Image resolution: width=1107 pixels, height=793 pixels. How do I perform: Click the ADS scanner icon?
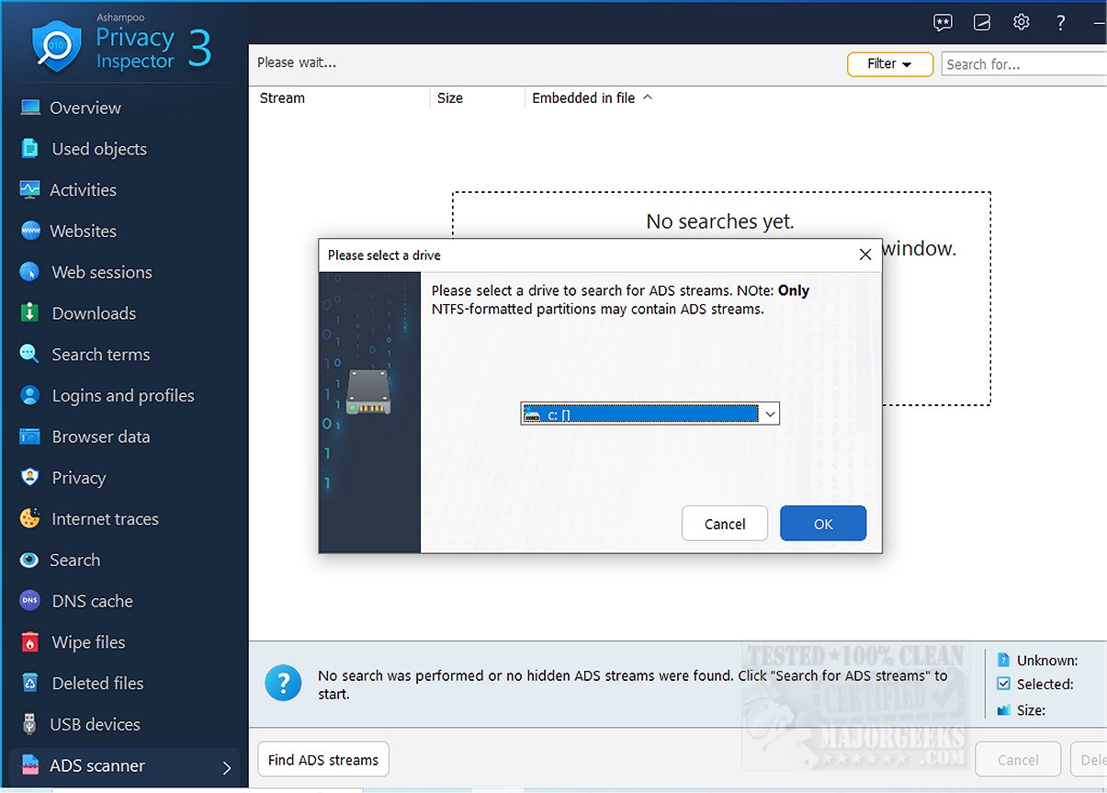click(x=30, y=765)
